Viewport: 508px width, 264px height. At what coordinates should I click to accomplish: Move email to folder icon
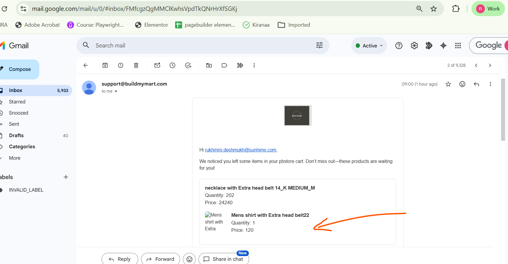point(209,65)
